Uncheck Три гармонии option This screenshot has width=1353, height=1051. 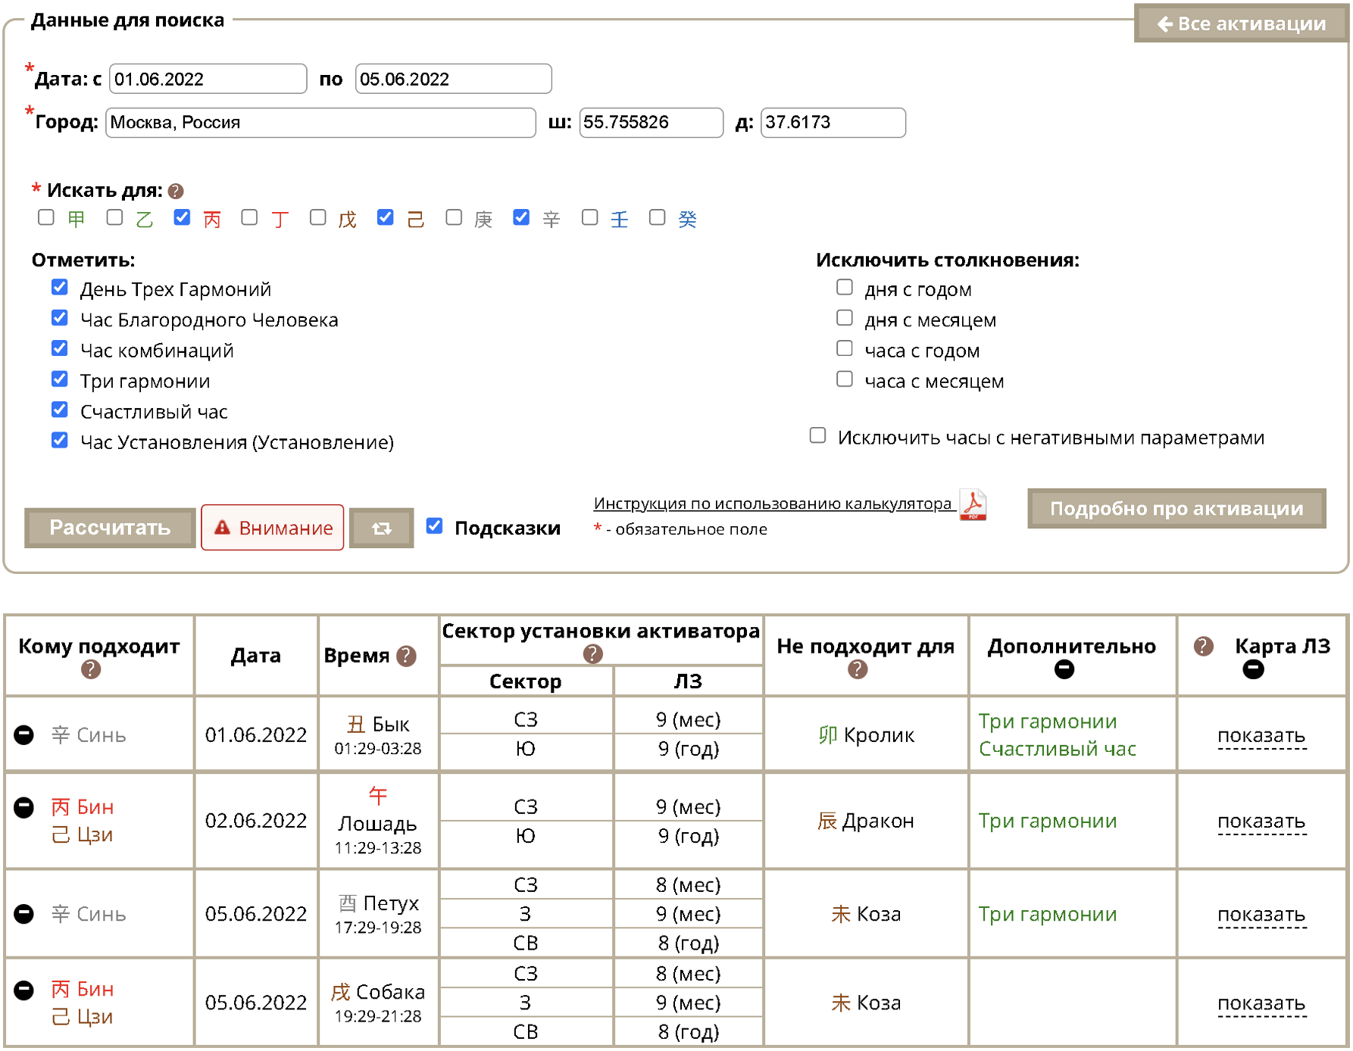(60, 379)
